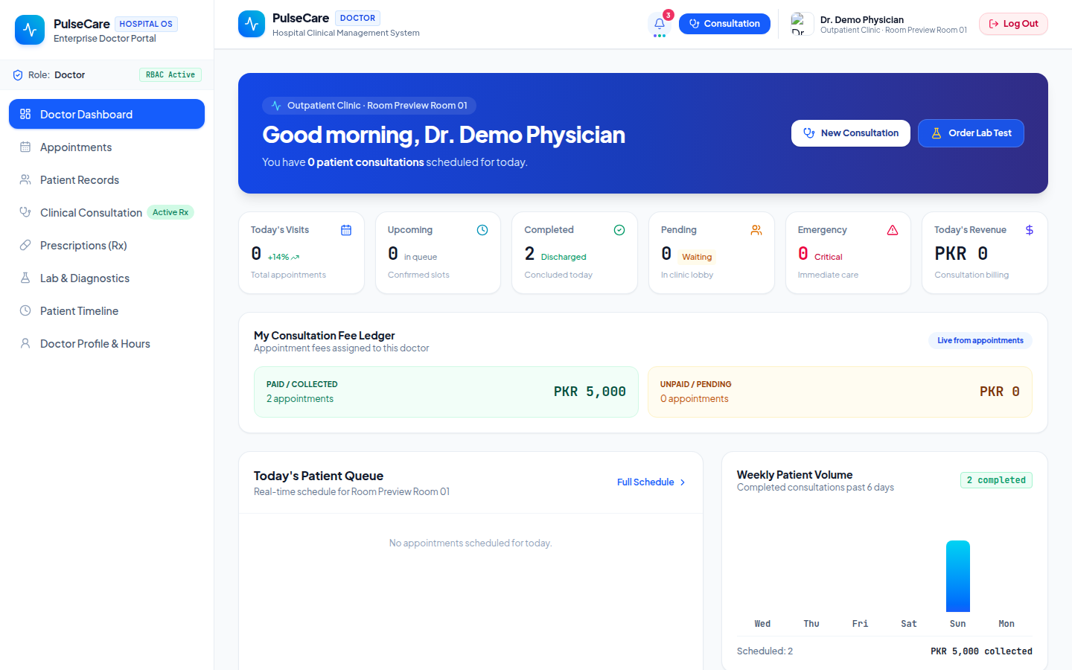
Task: Click the HOSPITAL OS tag in sidebar header
Action: pyautogui.click(x=146, y=24)
